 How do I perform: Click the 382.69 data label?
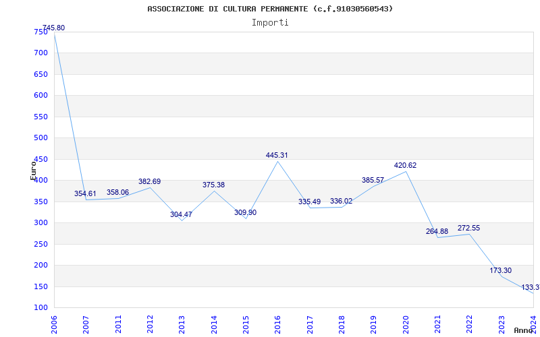point(149,181)
